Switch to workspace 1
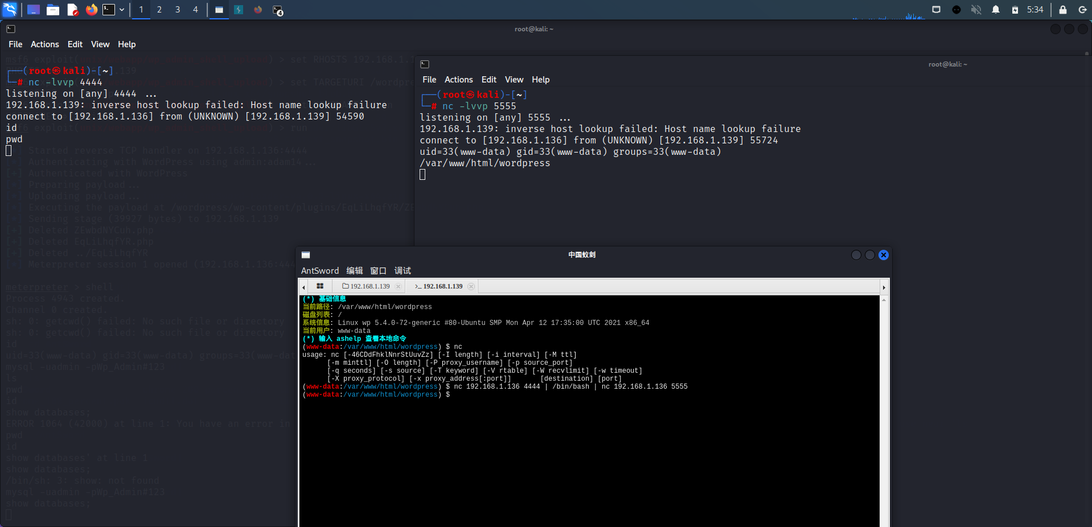Screen dimensions: 1092x527 pyautogui.click(x=141, y=10)
